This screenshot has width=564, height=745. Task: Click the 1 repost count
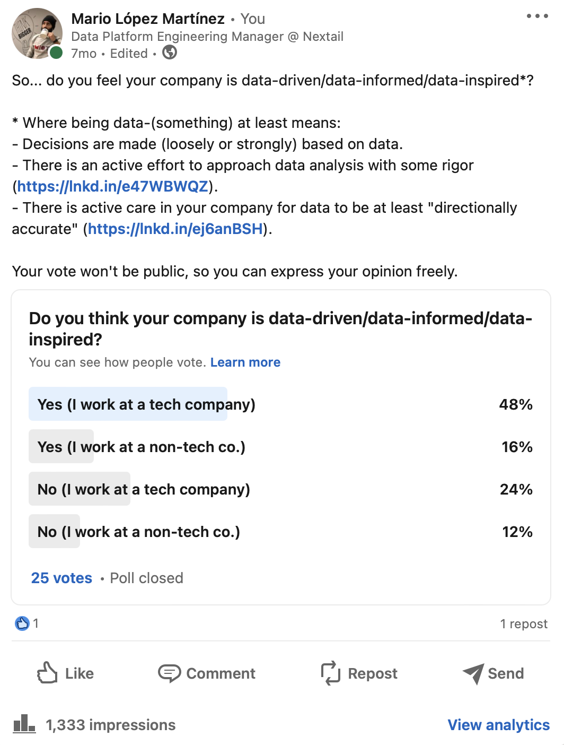point(524,623)
